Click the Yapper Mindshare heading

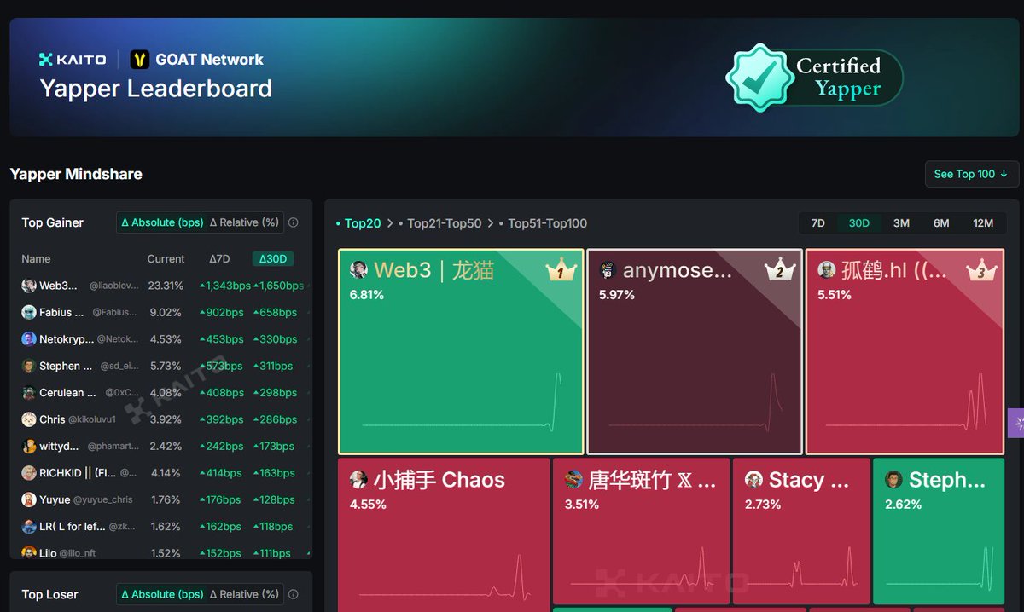click(x=76, y=174)
